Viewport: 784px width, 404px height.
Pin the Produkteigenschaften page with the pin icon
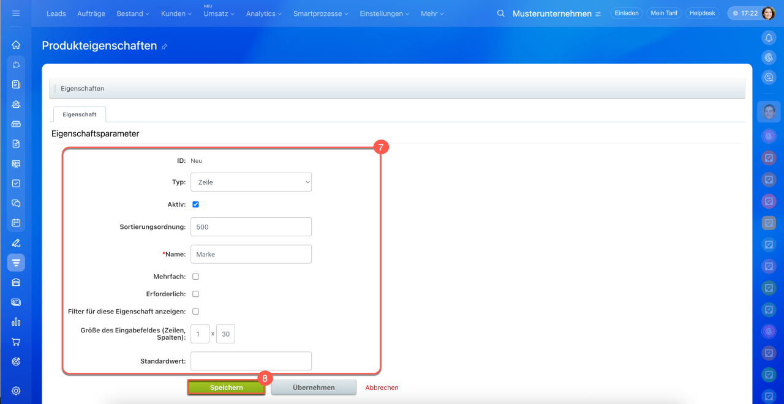164,47
